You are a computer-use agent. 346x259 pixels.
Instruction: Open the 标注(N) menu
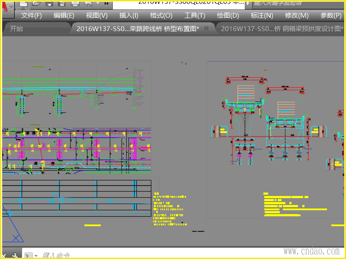(x=262, y=16)
